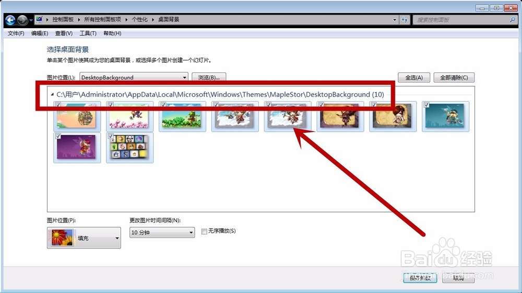
Task: Uncheck the character grid wallpaper checkbox
Action: [111, 136]
